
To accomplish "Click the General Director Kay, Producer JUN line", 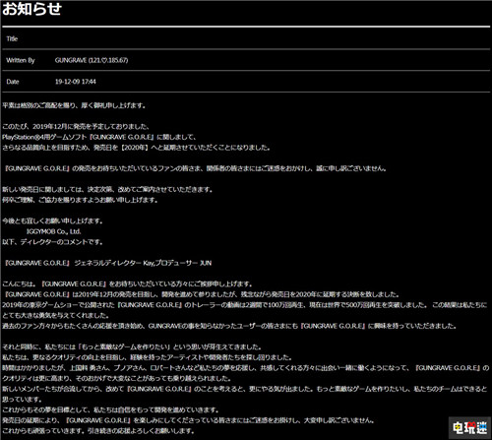I will tap(108, 263).
